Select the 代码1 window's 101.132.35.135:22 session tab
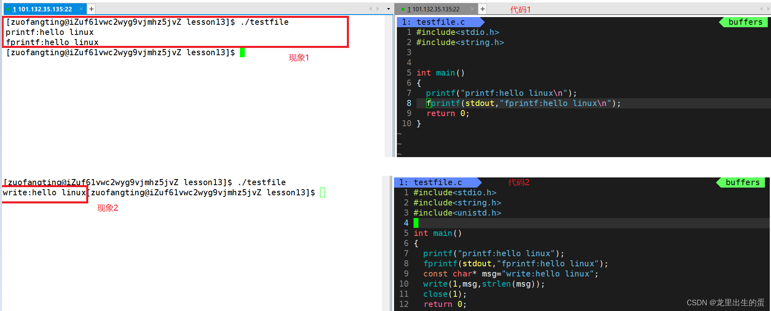 pos(436,9)
